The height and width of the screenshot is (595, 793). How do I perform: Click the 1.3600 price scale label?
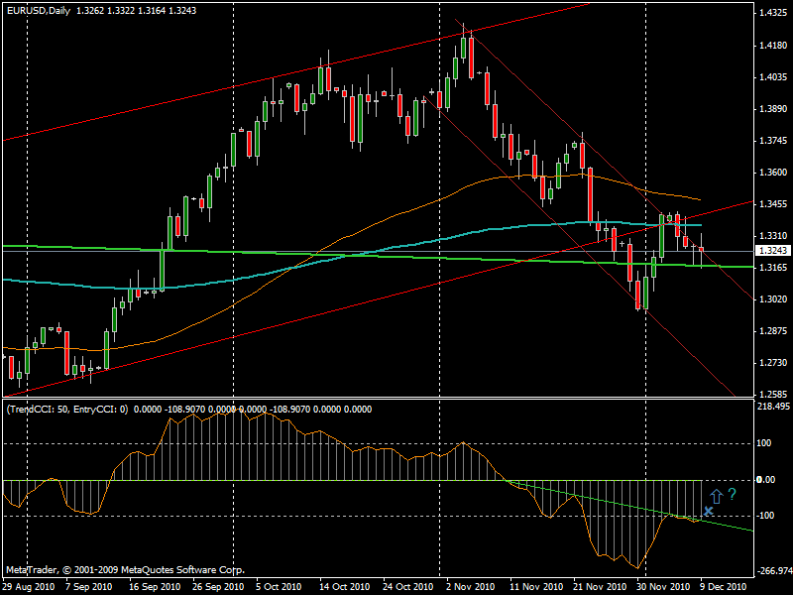773,173
